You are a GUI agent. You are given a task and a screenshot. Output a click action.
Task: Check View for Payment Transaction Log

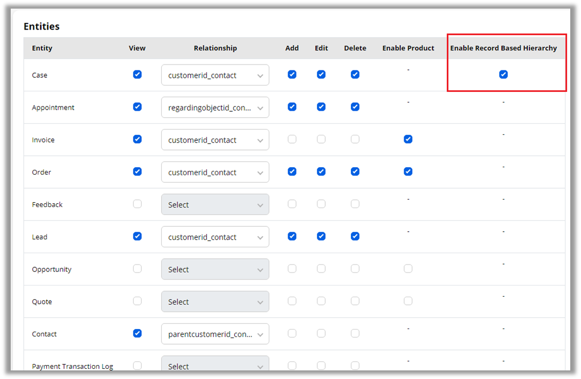[x=137, y=366]
